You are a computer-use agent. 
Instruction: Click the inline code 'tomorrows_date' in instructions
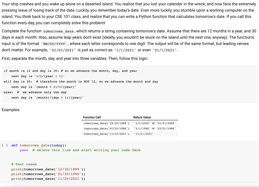pos(58,31)
